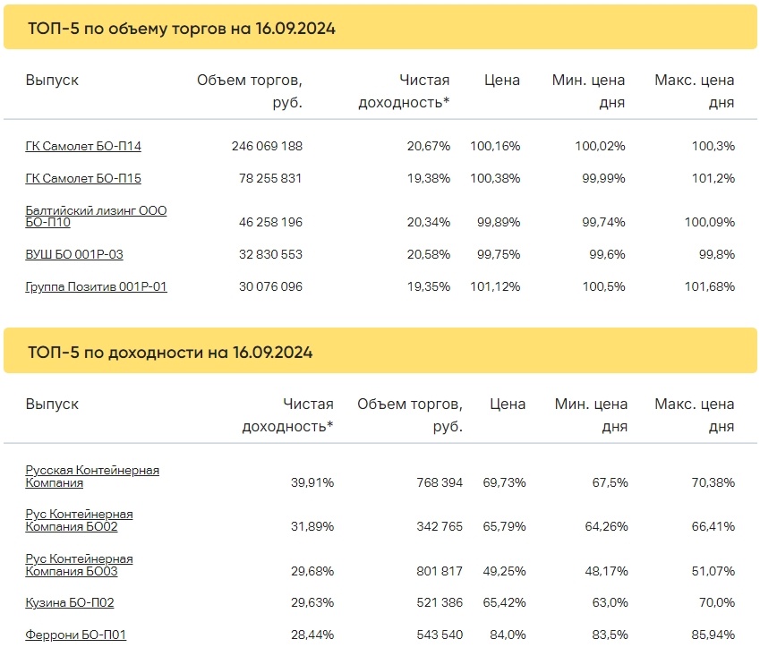Click the 31,89% yield cell
The image size is (760, 656).
click(312, 526)
